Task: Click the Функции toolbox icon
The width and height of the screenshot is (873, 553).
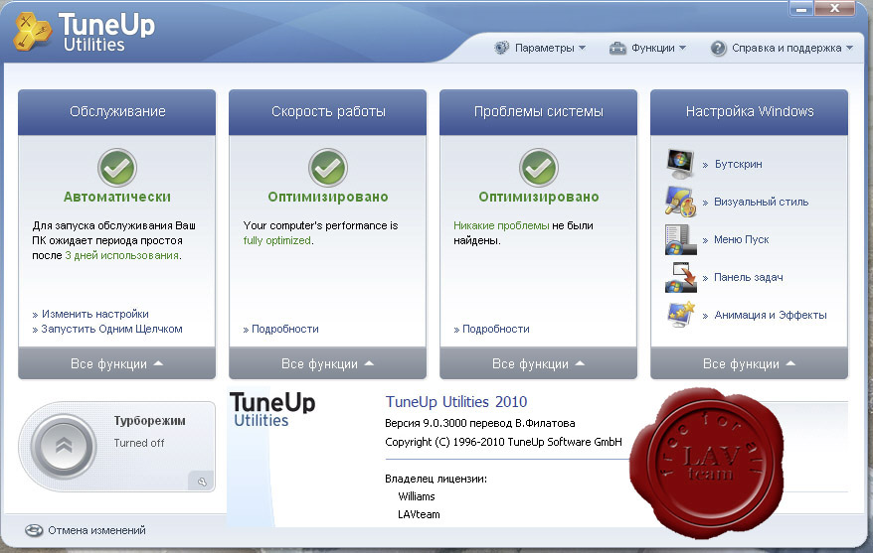Action: (x=617, y=49)
